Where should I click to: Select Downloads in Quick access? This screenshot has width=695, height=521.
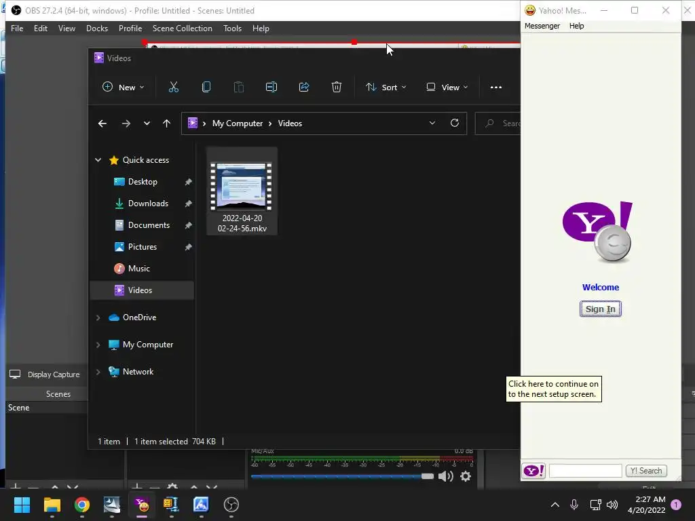pos(142,204)
